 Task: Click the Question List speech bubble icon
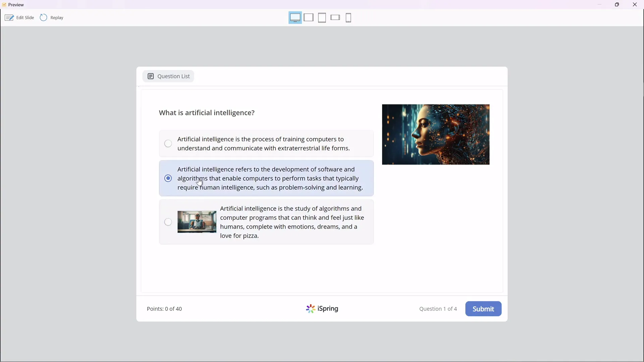click(x=151, y=76)
